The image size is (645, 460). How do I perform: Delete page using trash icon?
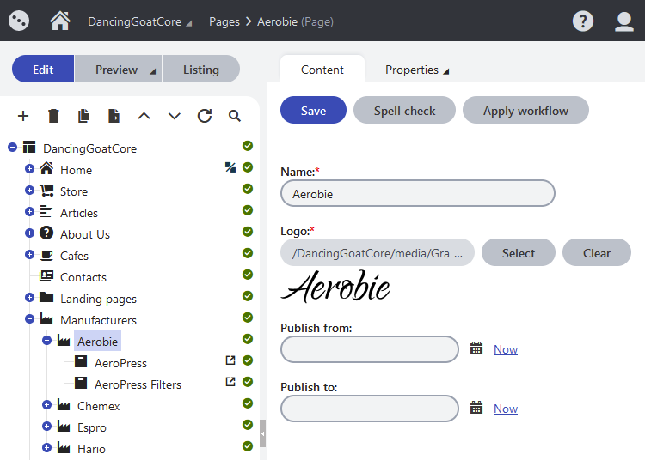(x=53, y=116)
